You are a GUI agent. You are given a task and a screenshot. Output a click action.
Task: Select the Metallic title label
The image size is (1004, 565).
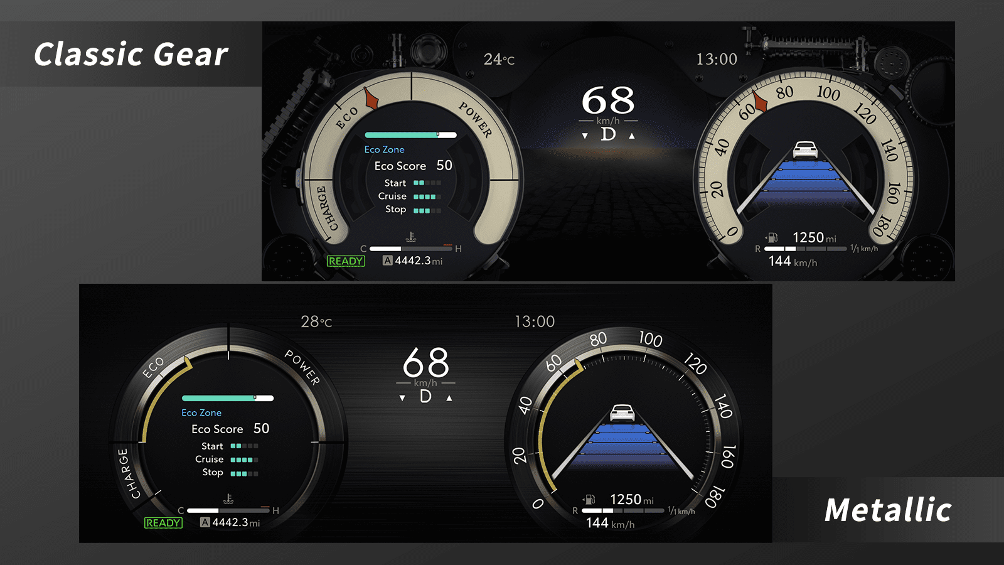pos(888,510)
